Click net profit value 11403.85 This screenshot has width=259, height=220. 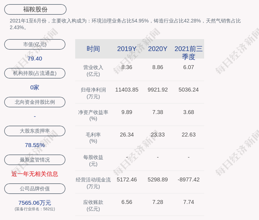pos(127,90)
